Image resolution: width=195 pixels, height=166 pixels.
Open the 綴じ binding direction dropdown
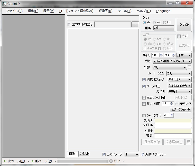[172, 61]
